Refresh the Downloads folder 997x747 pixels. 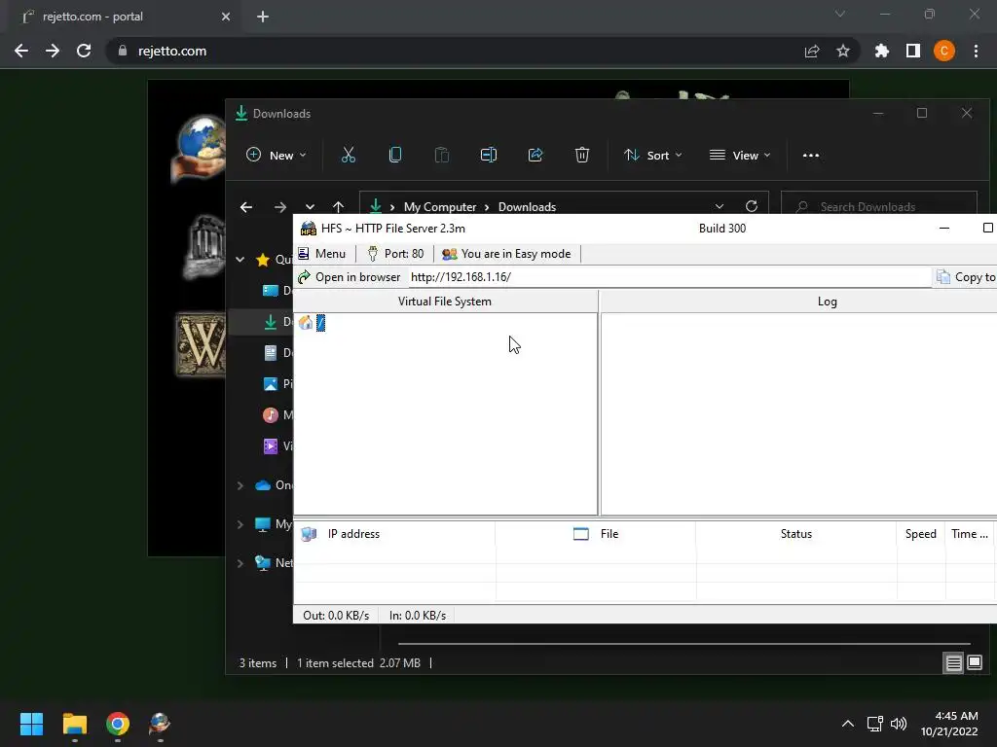point(752,206)
